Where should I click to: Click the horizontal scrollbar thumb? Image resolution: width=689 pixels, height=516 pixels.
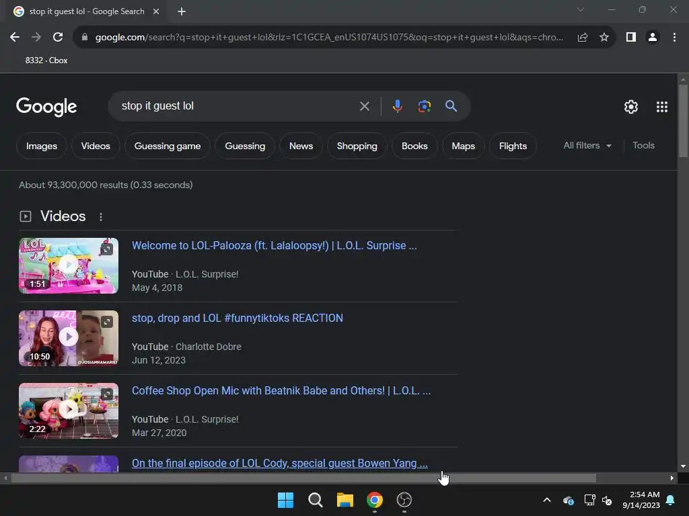coord(303,478)
